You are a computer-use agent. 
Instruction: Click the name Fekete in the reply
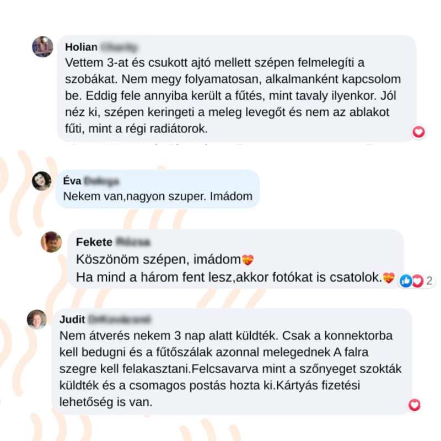[x=94, y=242]
